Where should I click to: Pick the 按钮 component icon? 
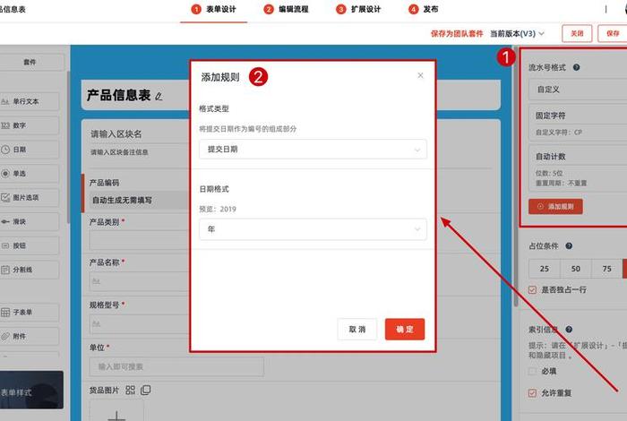tap(5, 245)
